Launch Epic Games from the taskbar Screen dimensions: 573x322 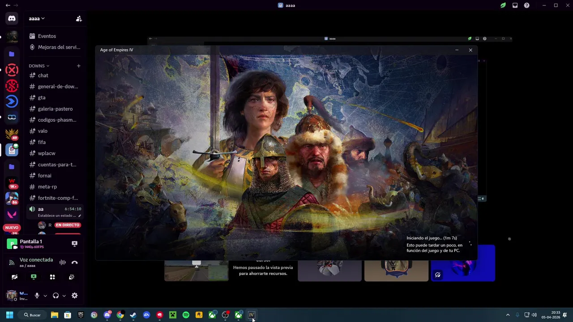click(81, 315)
